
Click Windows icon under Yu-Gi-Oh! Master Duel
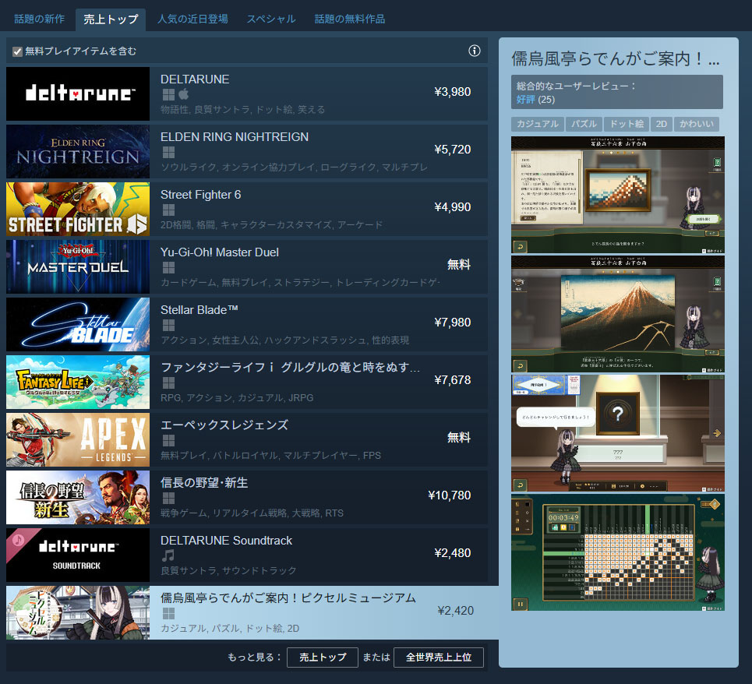(168, 267)
